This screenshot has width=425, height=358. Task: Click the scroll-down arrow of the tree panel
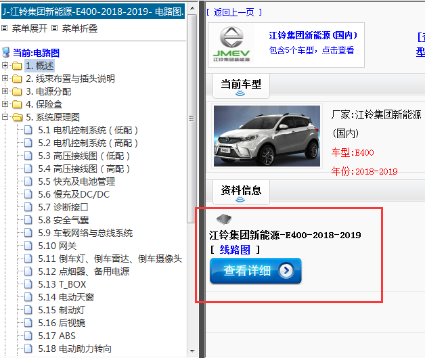(192, 351)
